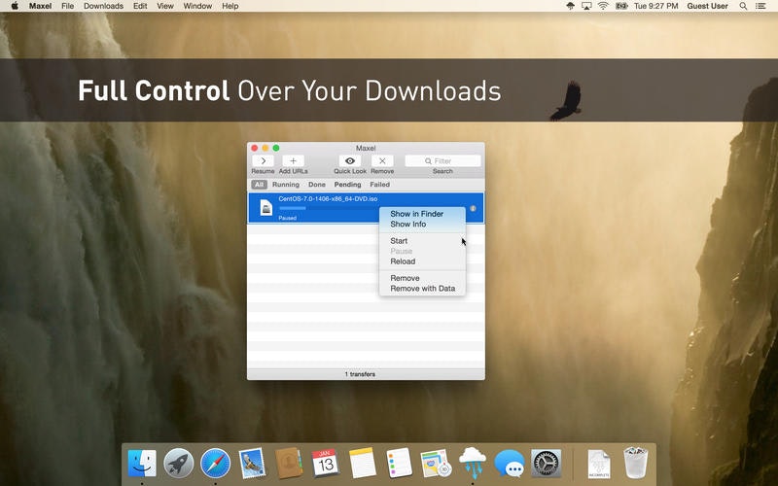Click the CentOS-7.0-1406-x86_64-DVD.iso file name
Screen dimensions: 778x486
click(x=328, y=199)
